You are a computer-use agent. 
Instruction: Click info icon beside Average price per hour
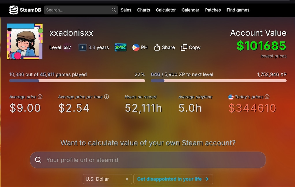point(106,97)
